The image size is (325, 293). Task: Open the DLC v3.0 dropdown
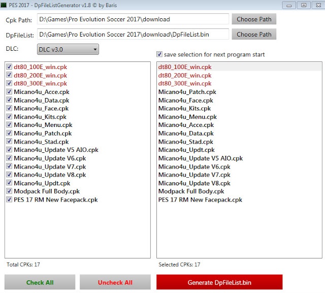click(68, 49)
